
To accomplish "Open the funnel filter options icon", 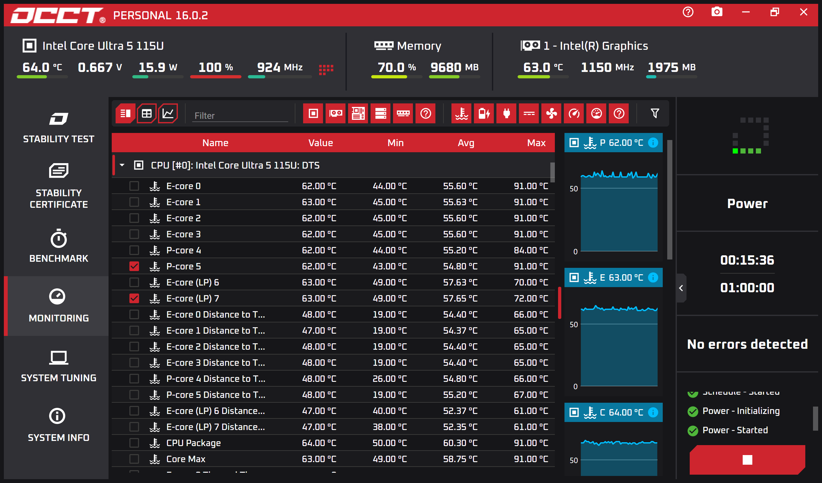I will point(655,114).
